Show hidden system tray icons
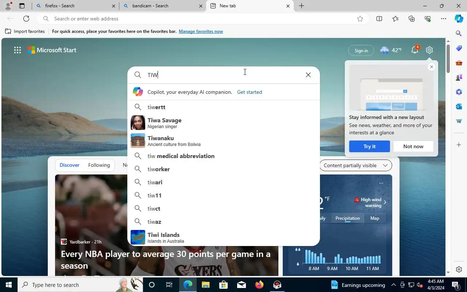The height and width of the screenshot is (292, 467). pos(393,285)
